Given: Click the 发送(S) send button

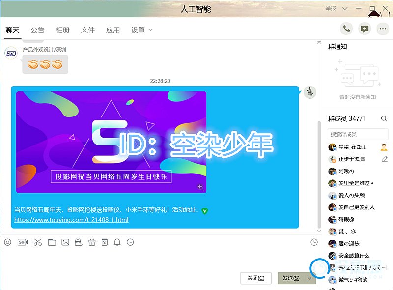Looking at the screenshot, I should 291,278.
